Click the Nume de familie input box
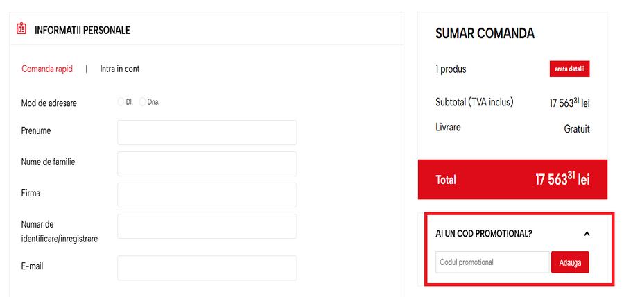The width and height of the screenshot is (624, 297). coord(207,164)
